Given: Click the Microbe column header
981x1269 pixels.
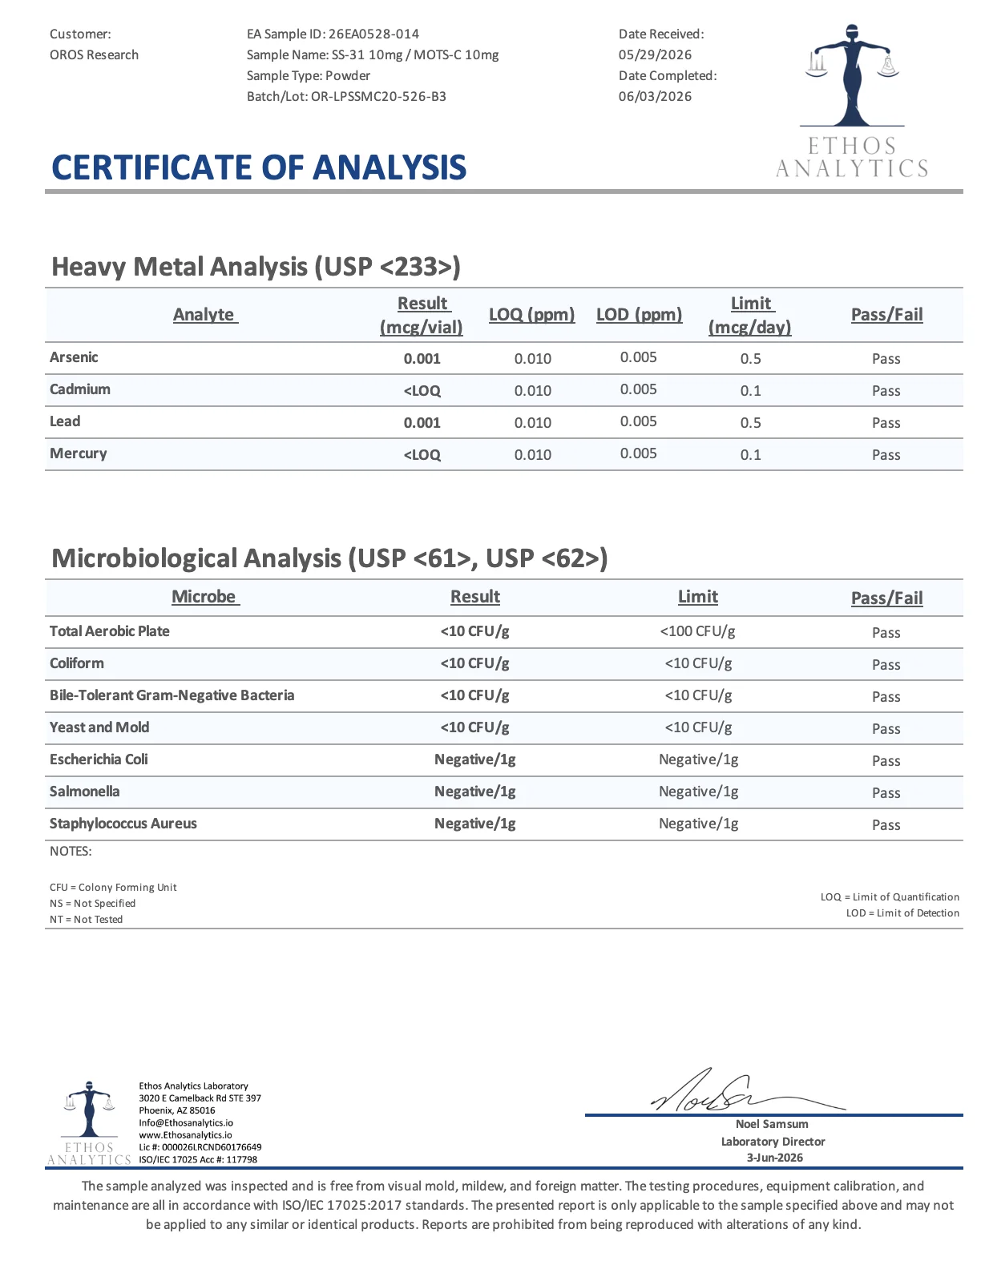Looking at the screenshot, I should point(205,596).
